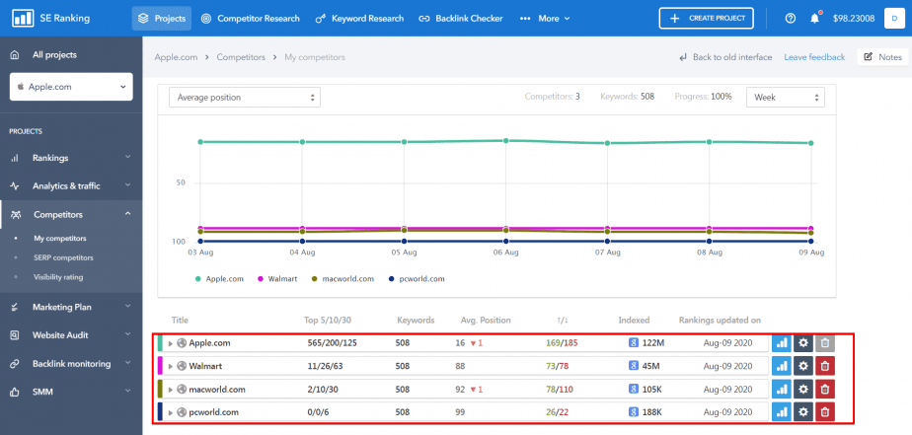The height and width of the screenshot is (435, 912).
Task: Open the chart icon for Walmart row
Action: (781, 366)
